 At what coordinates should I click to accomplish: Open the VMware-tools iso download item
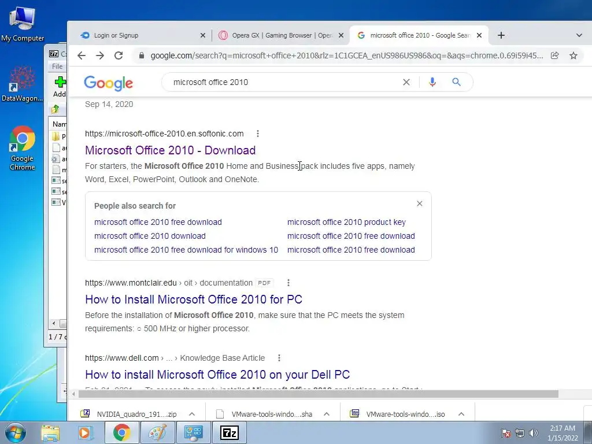point(399,414)
